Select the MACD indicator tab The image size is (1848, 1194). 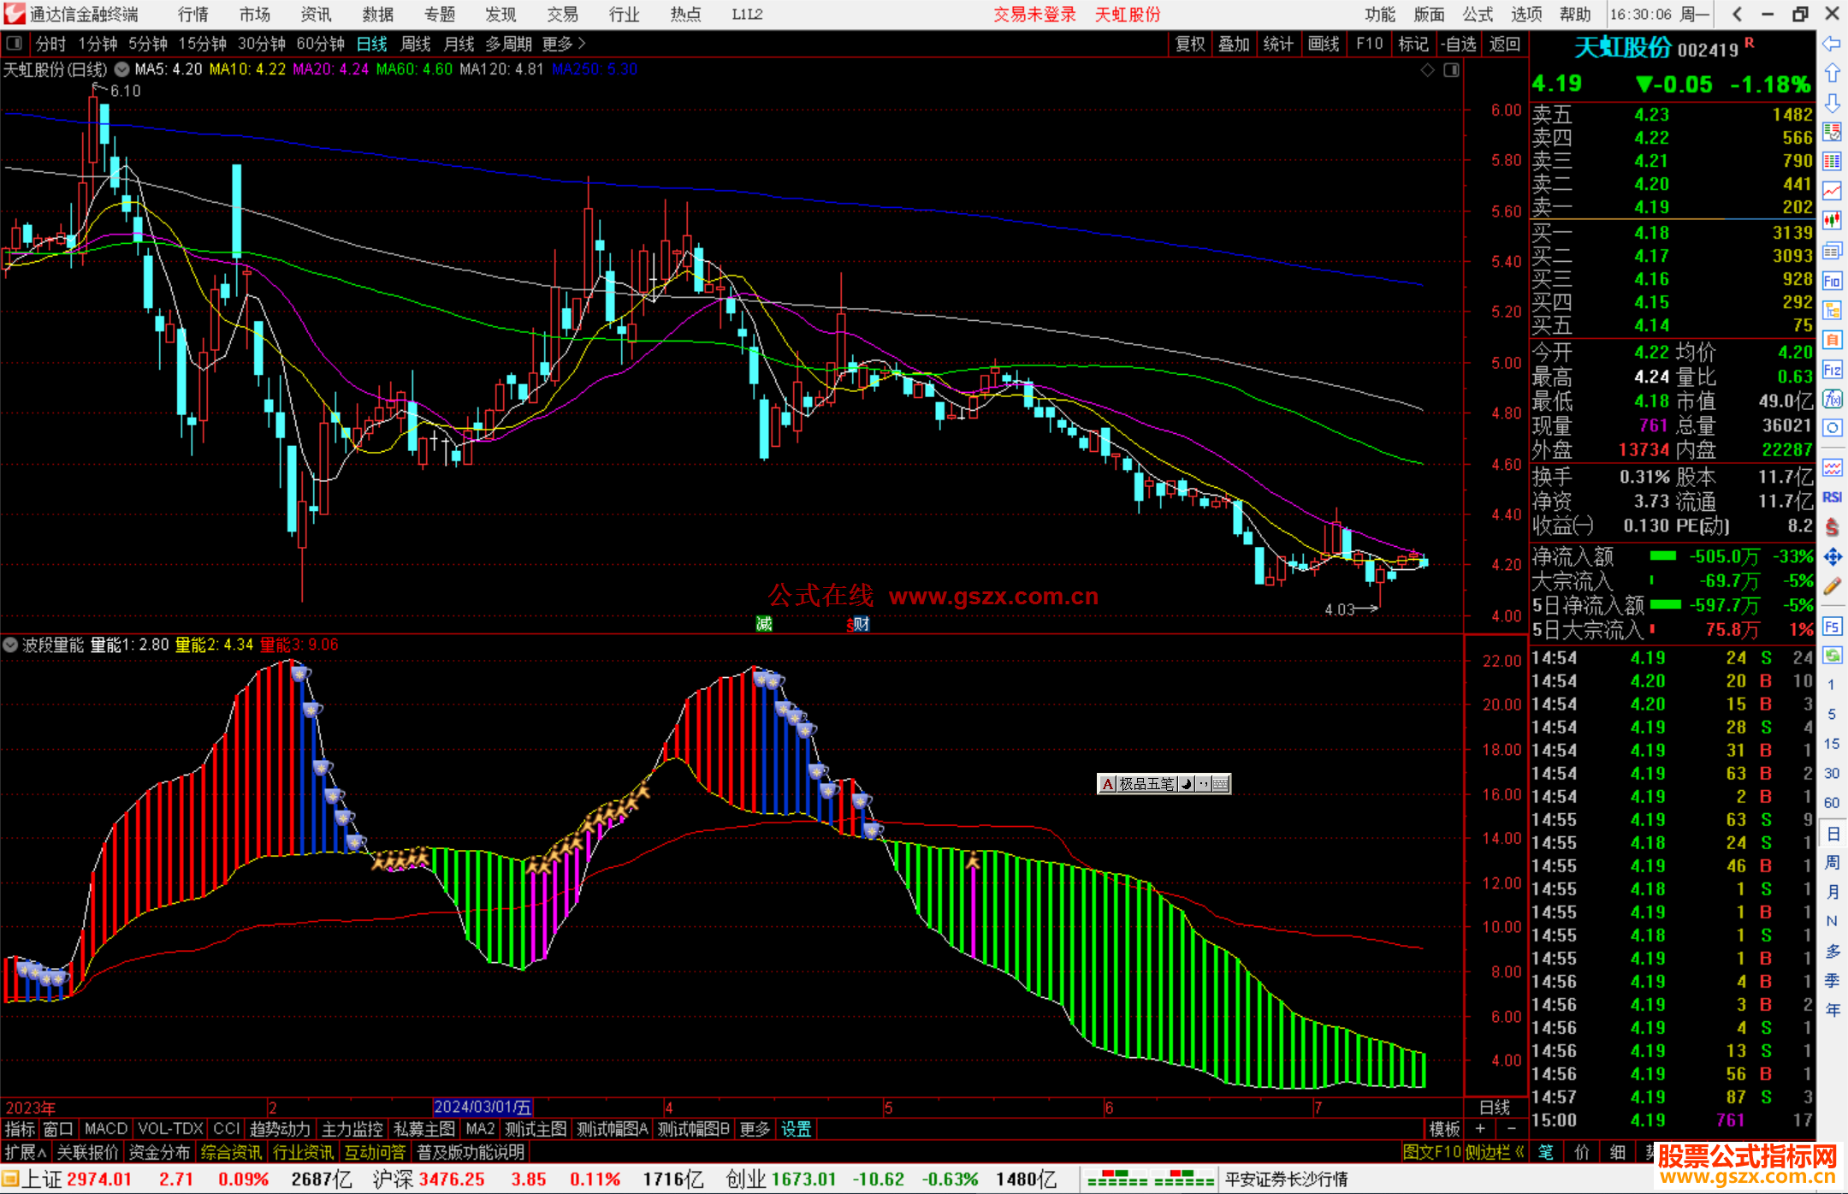point(106,1129)
